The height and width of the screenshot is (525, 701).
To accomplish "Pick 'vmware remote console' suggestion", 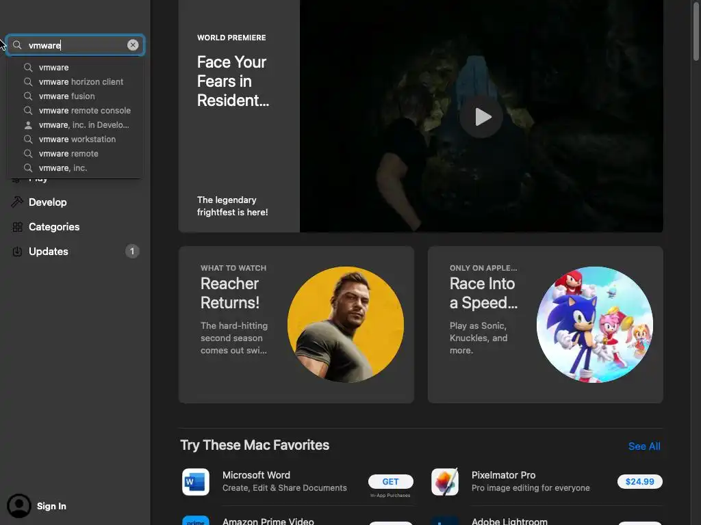I will click(75, 110).
